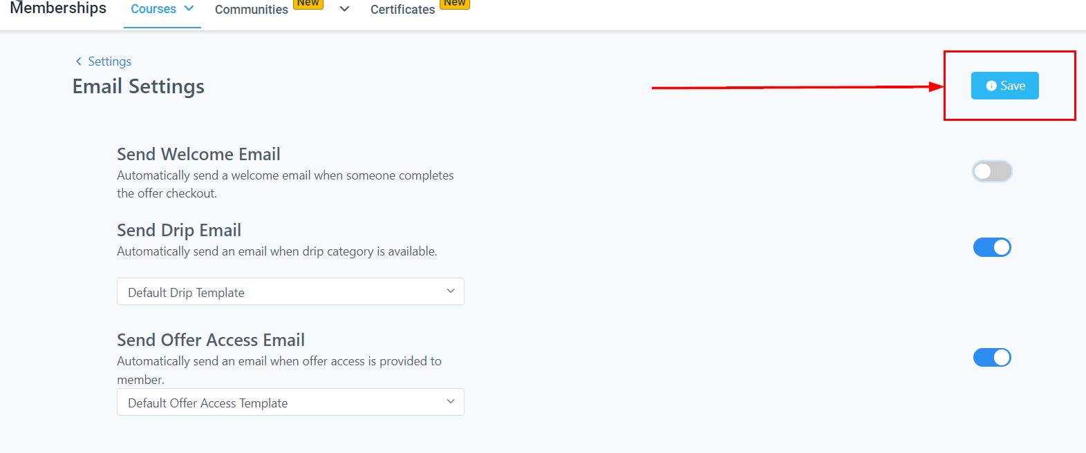Click the chevron arrow in the Offer Access Template box
The image size is (1086, 453).
[x=451, y=402]
